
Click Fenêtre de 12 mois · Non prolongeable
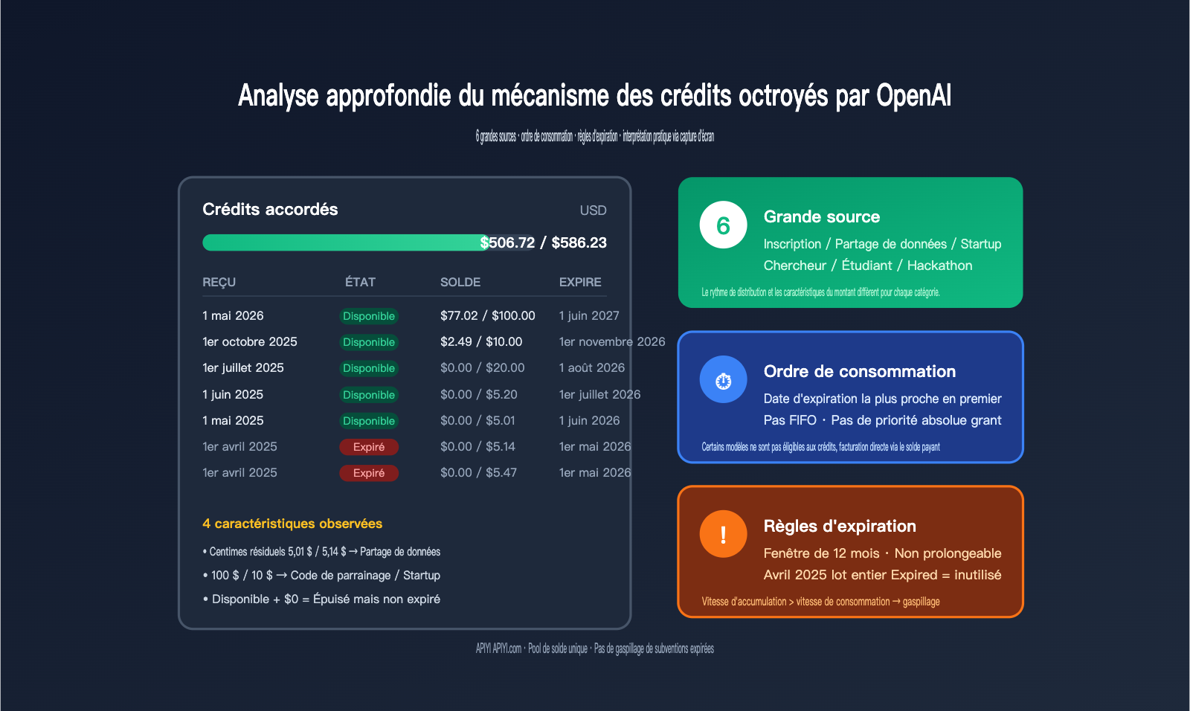click(882, 553)
